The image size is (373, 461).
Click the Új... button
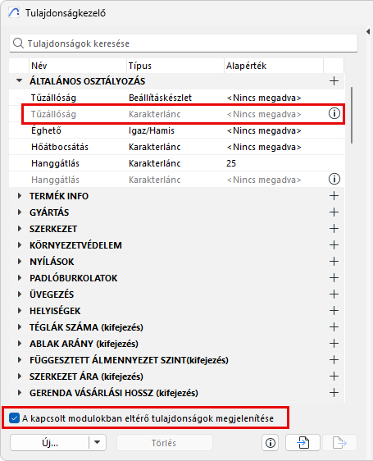point(50,442)
